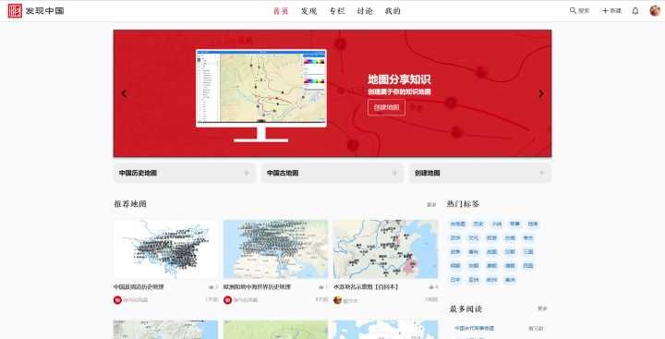Click the 地图分享知识 banner heading
This screenshot has width=665, height=339.
pos(399,79)
